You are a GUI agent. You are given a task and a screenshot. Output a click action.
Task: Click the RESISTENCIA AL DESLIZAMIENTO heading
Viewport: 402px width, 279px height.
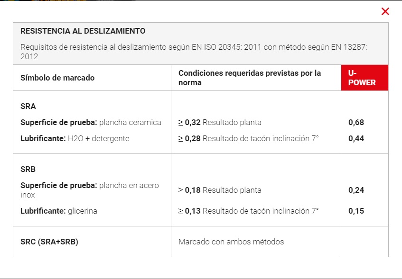83,31
